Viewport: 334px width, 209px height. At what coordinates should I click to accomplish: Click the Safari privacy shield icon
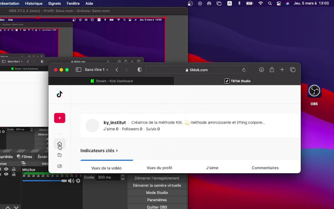(139, 70)
